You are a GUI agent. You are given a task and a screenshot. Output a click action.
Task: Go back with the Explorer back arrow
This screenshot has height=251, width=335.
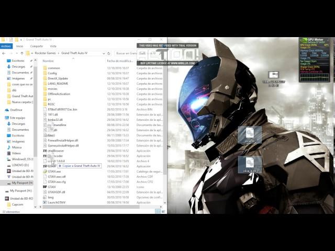point(4,53)
